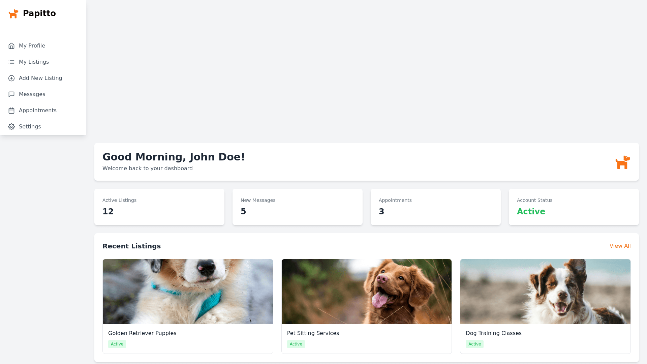Click the home icon beside My Profile
Viewport: 647px width, 364px height.
coord(11,46)
